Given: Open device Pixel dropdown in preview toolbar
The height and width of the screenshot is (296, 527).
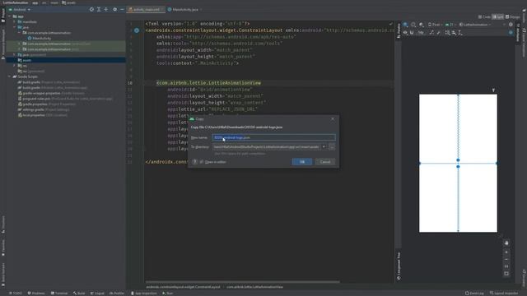Looking at the screenshot, I should coord(435,25).
